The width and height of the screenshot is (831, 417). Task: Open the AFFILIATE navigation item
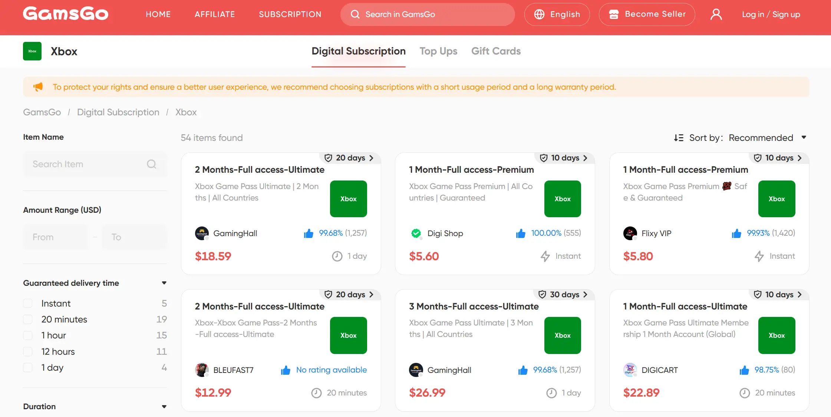[x=215, y=14]
